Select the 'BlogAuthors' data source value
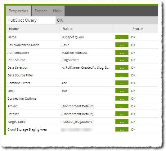The height and width of the screenshot is (151, 166). coord(70,60)
